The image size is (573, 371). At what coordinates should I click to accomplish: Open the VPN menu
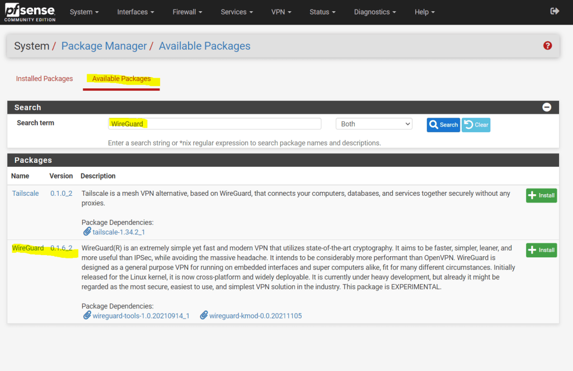click(281, 12)
